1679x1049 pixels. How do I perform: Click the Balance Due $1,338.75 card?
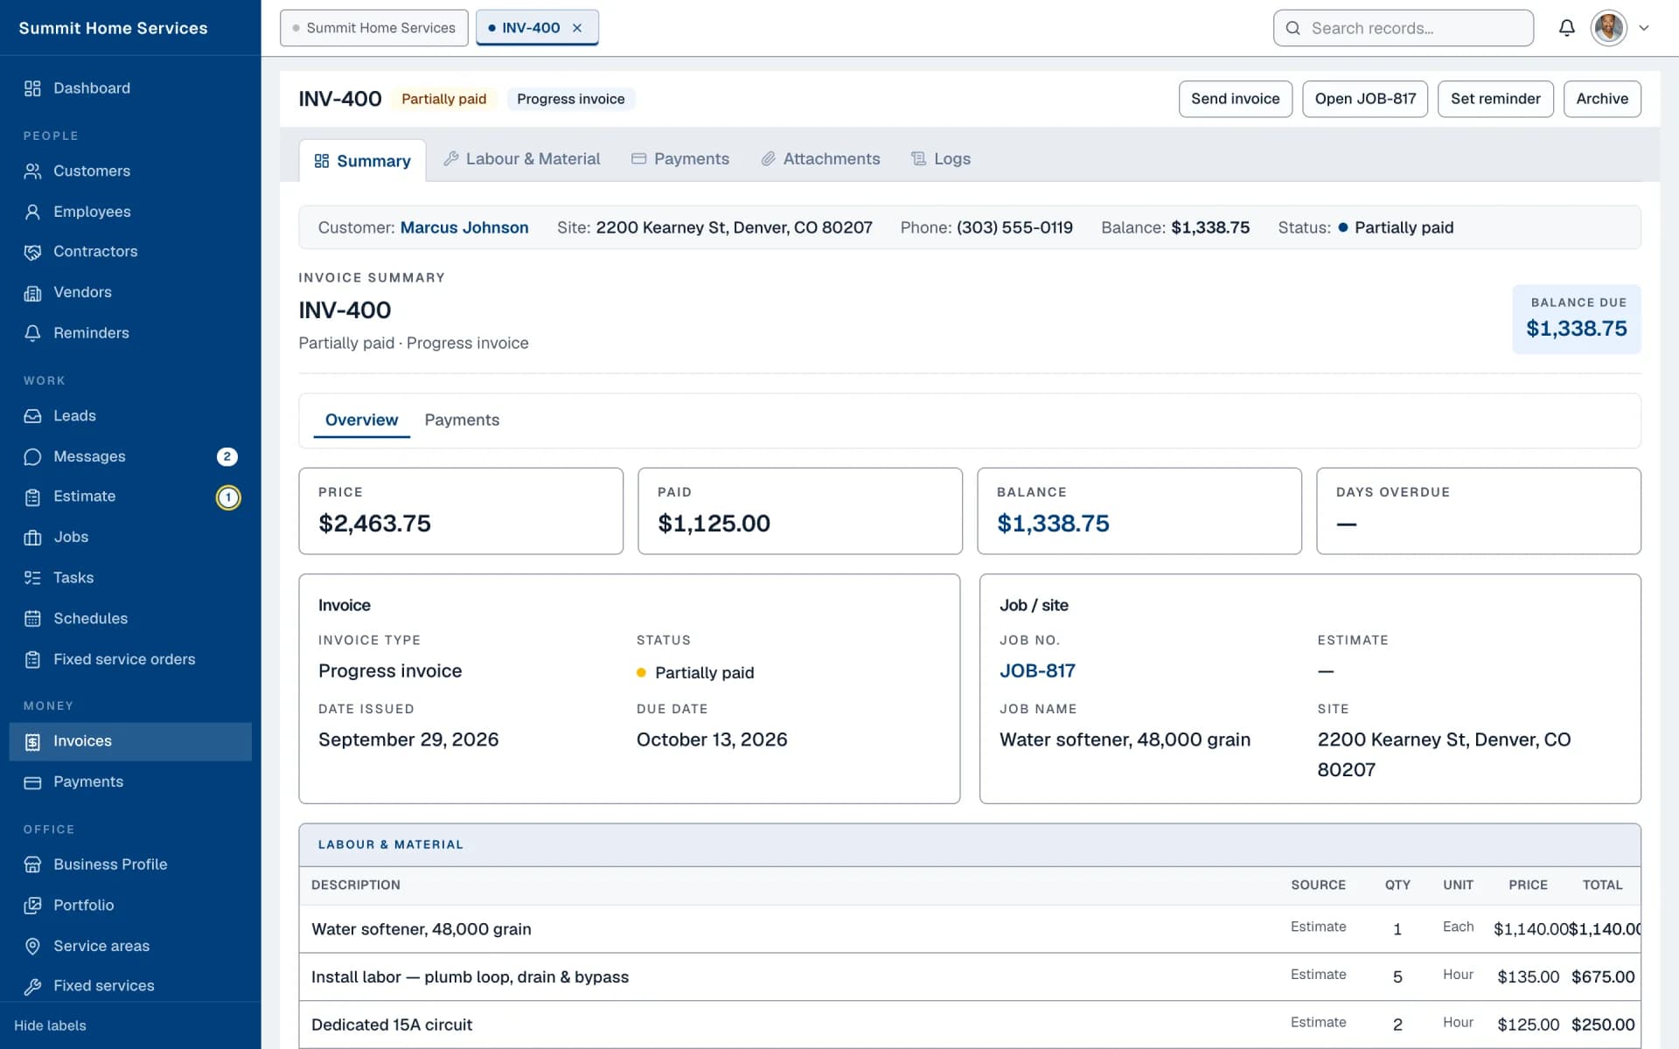pos(1576,319)
